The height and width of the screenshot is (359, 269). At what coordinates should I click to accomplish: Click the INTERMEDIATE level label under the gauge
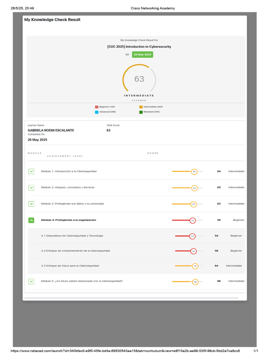[139, 95]
